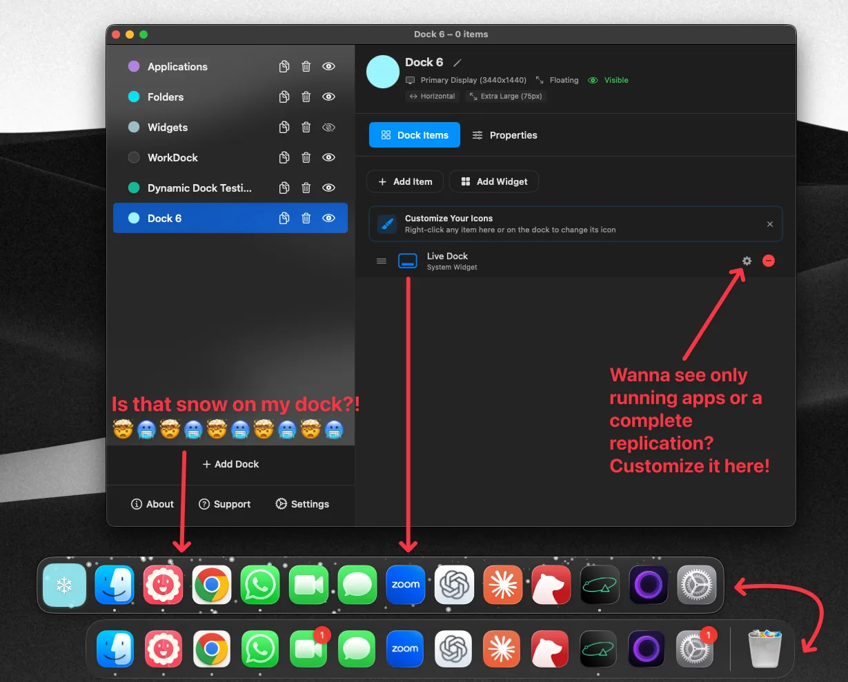The image size is (848, 682).
Task: Open Claude icon in the lower dock
Action: (x=502, y=649)
